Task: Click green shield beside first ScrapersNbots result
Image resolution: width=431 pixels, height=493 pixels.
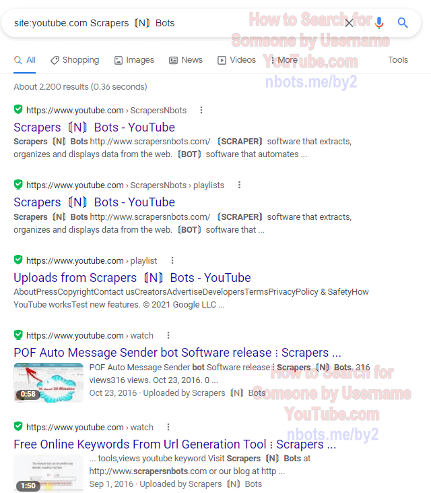Action: 18,109
